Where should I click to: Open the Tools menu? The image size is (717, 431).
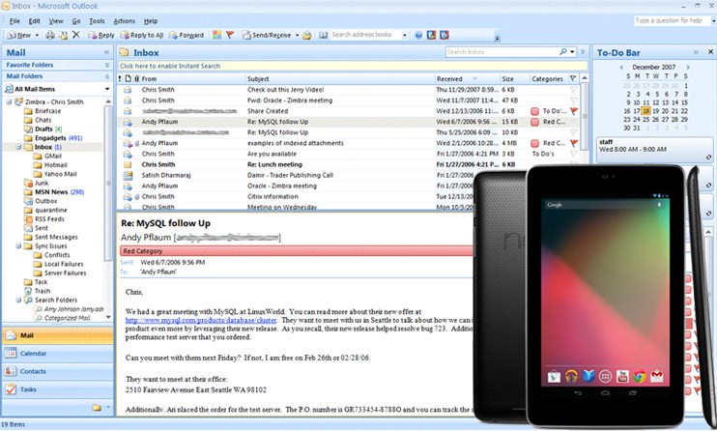tap(97, 21)
